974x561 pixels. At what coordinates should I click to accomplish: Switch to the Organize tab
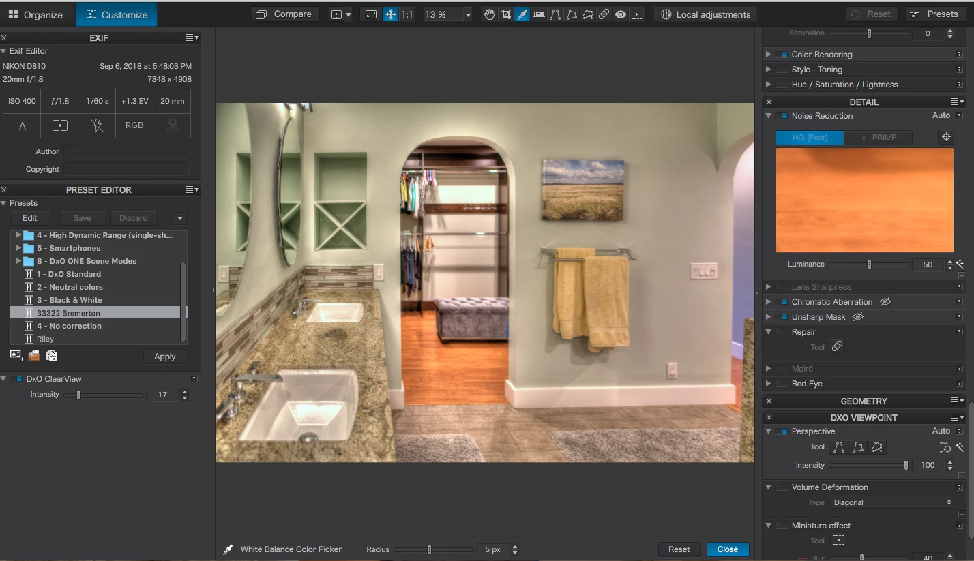35,14
